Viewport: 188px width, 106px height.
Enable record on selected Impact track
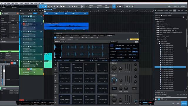28,69
